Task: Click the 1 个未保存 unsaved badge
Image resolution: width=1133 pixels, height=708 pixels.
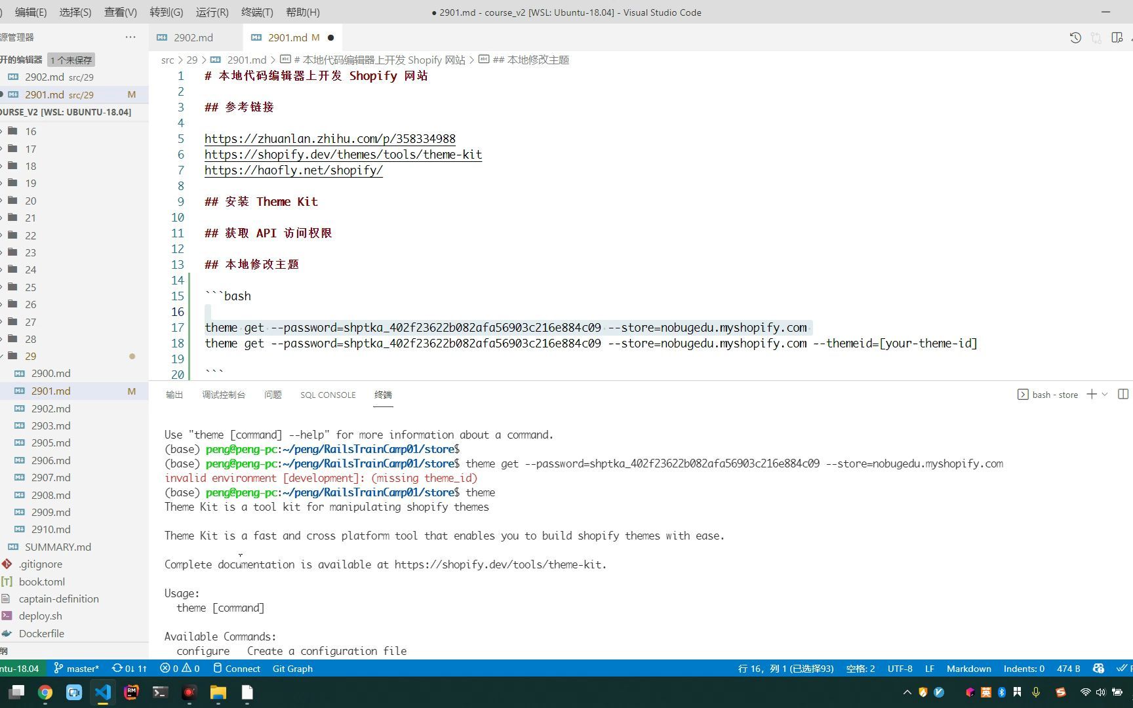Action: 71,60
